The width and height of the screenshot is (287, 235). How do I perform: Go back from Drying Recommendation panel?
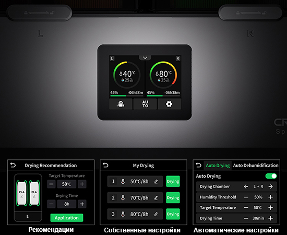[13, 165]
